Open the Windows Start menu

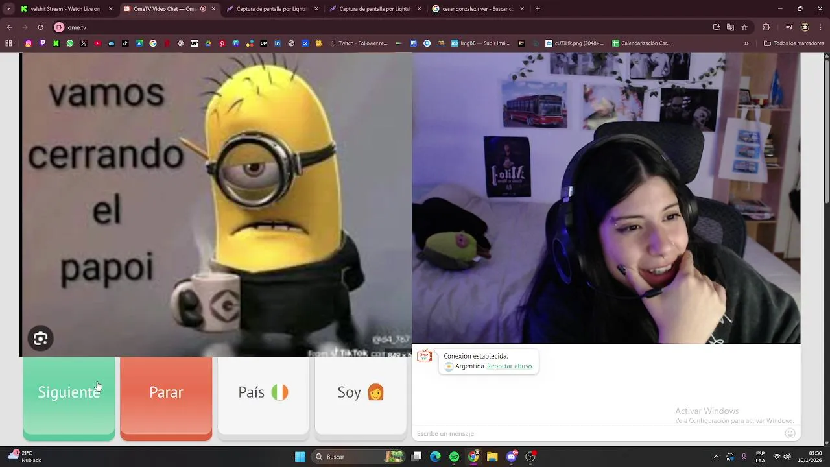click(x=300, y=457)
